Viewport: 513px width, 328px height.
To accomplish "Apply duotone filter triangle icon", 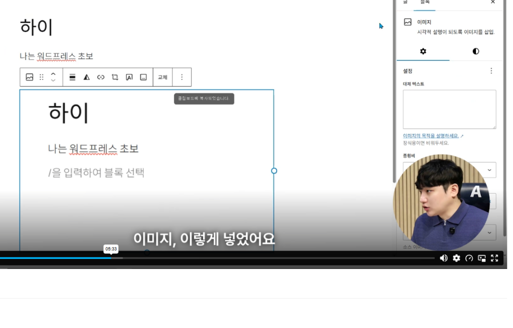I will (x=86, y=77).
